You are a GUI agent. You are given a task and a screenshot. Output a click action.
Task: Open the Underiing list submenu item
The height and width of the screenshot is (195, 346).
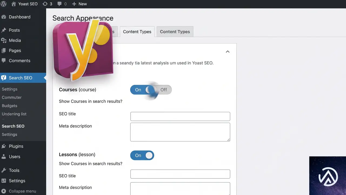(14, 114)
